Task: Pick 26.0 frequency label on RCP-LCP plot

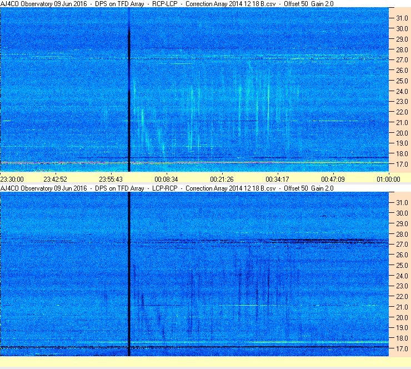Action: pos(402,70)
